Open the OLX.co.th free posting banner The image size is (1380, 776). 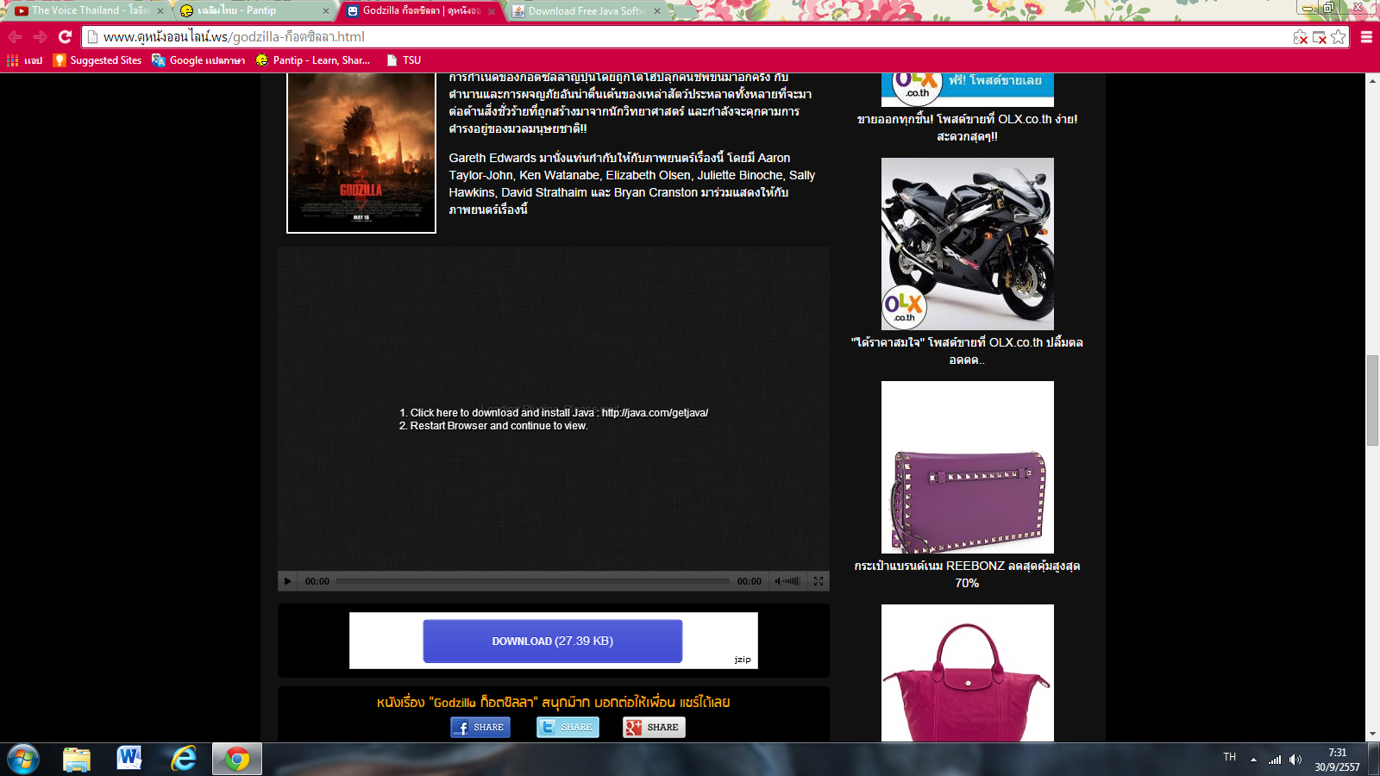[968, 90]
